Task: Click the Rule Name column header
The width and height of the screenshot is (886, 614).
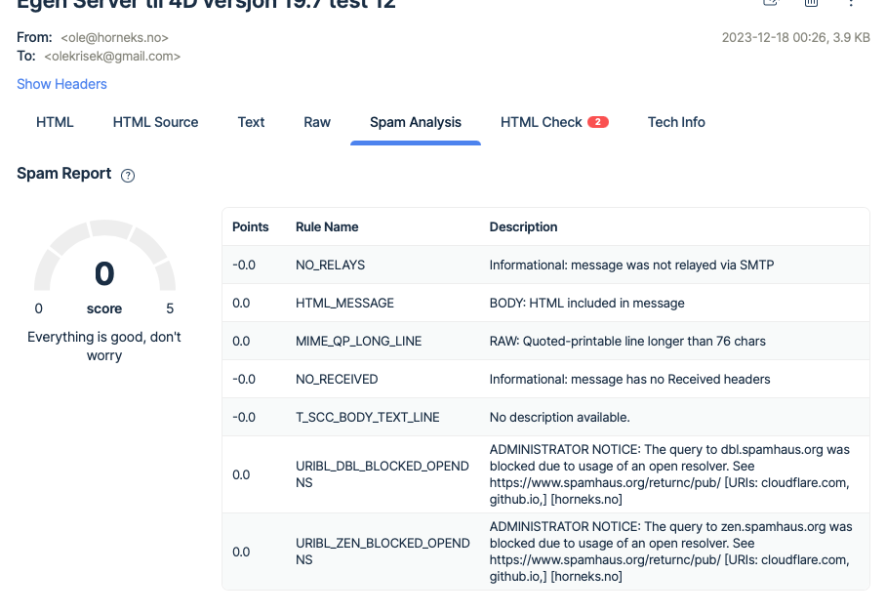Action: 327,226
